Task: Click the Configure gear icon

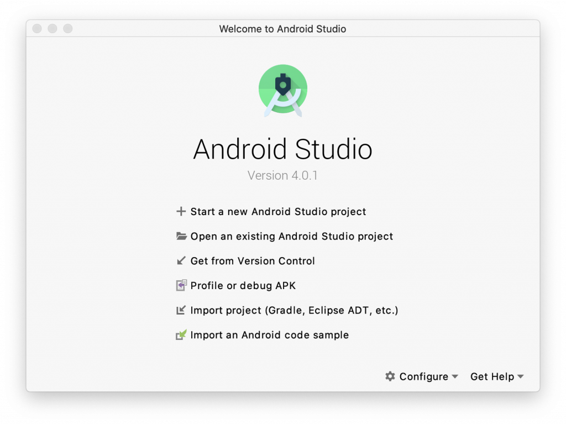Action: click(390, 376)
